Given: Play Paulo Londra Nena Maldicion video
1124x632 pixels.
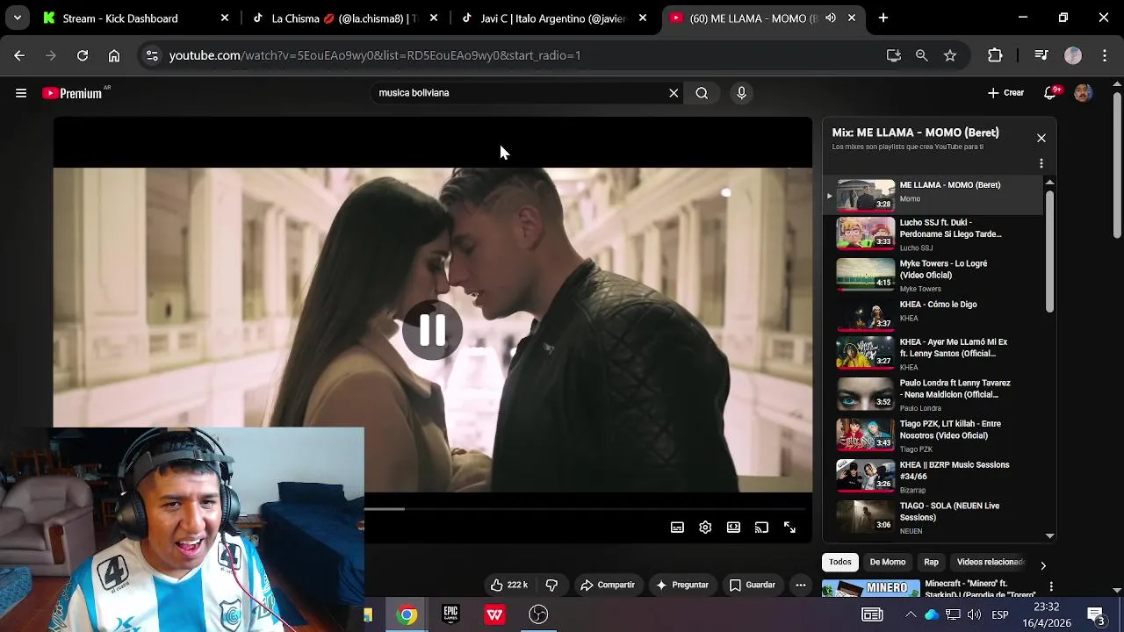Looking at the screenshot, I should point(933,395).
